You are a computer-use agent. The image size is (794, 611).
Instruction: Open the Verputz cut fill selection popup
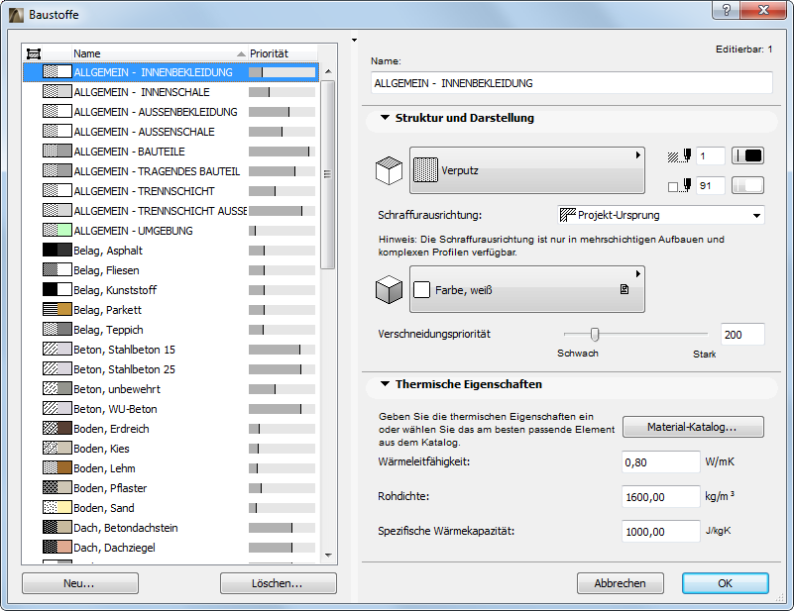[x=526, y=170]
